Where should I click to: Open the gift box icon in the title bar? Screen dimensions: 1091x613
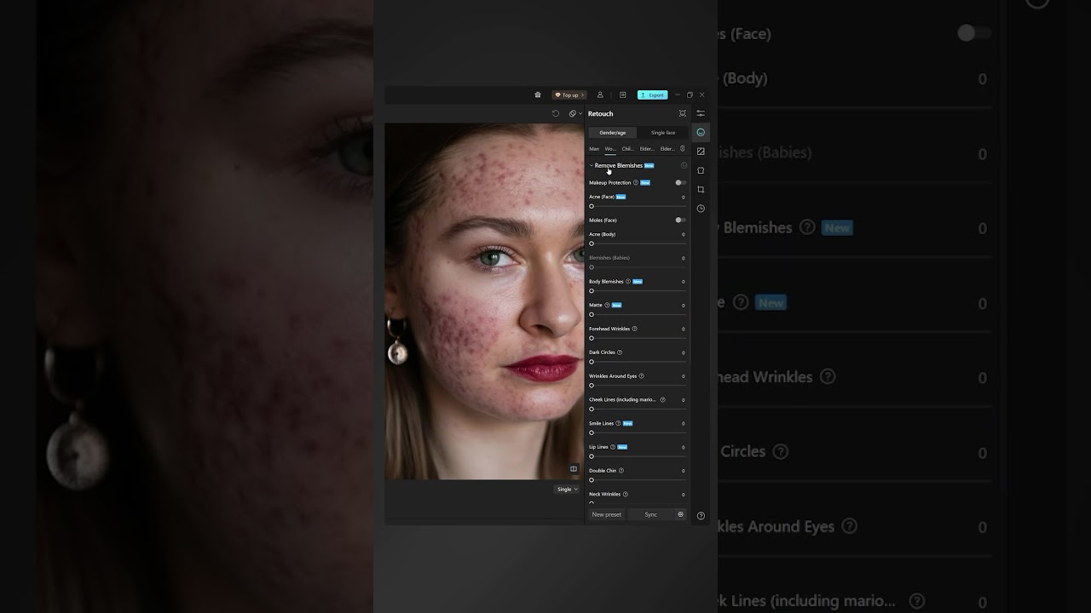(x=538, y=95)
